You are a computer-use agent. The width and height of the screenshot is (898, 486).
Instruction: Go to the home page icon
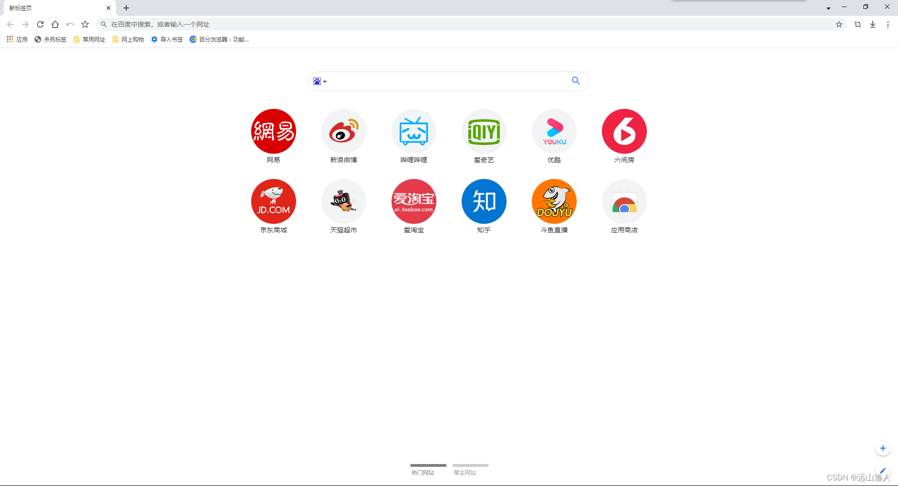pyautogui.click(x=55, y=24)
